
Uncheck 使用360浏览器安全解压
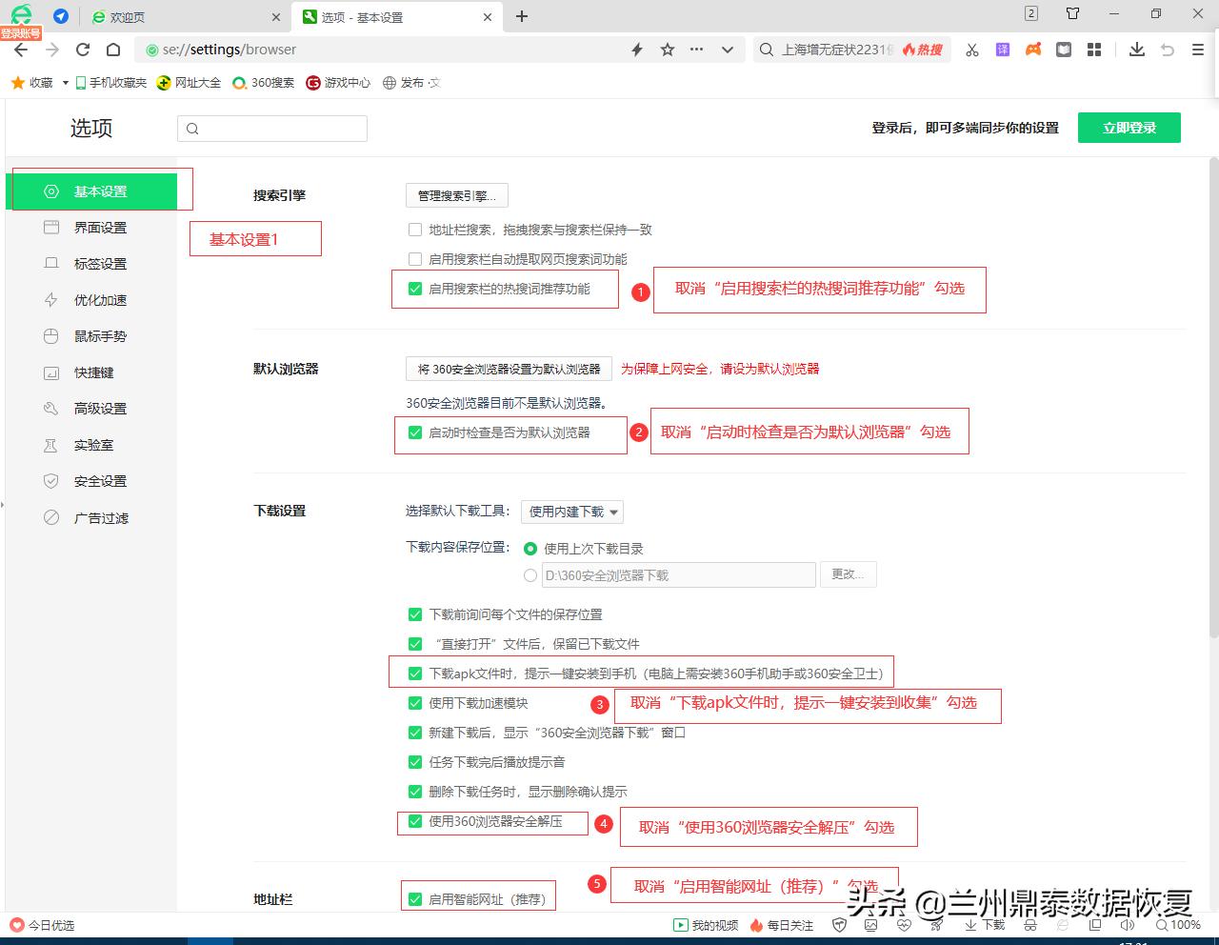[415, 820]
